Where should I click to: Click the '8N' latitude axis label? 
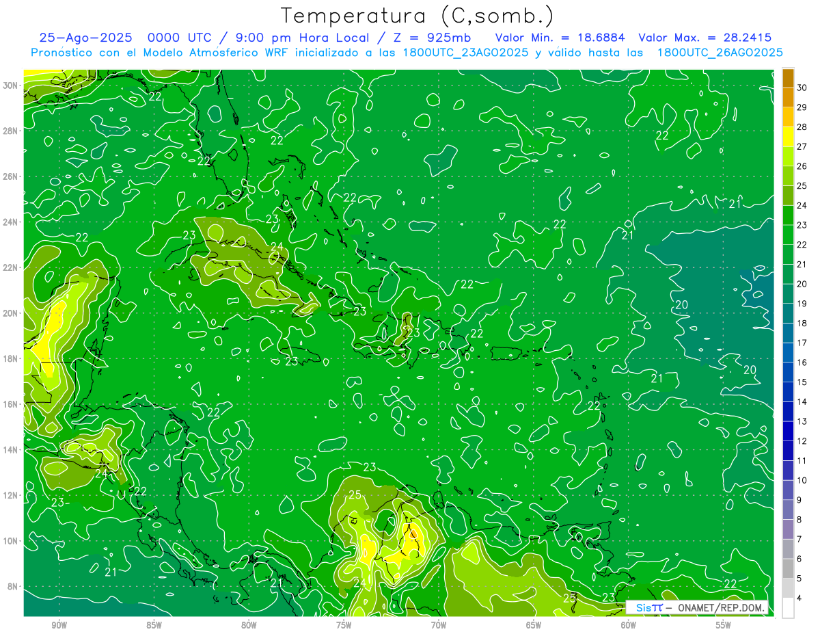click(13, 587)
